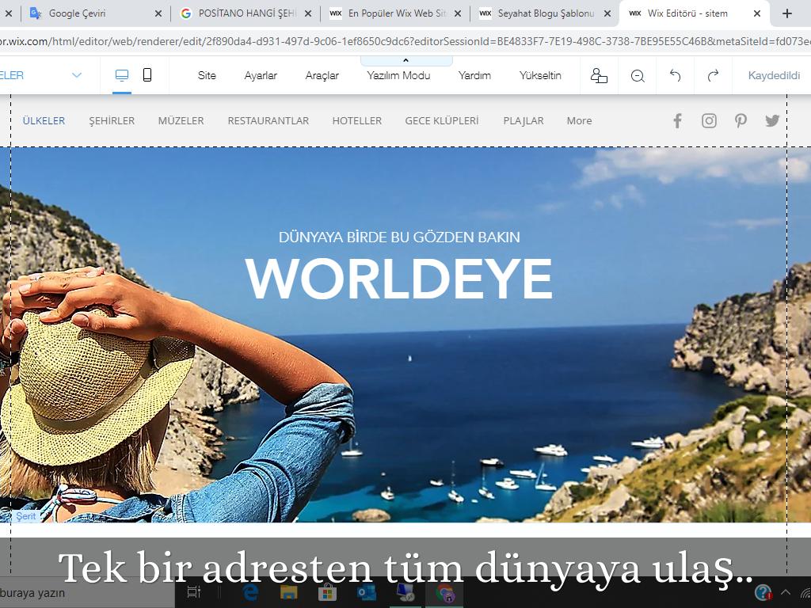Select the ŞEHİRLER navigation link
Viewport: 811px width, 608px height.
point(112,121)
